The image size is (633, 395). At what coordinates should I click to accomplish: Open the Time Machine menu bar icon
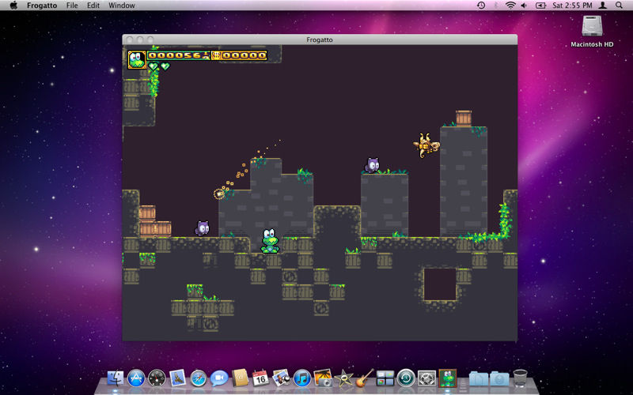pos(481,6)
